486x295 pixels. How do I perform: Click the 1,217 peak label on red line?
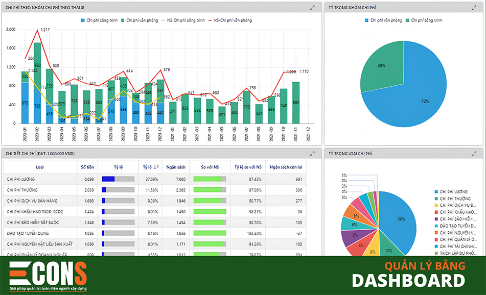coord(45,30)
